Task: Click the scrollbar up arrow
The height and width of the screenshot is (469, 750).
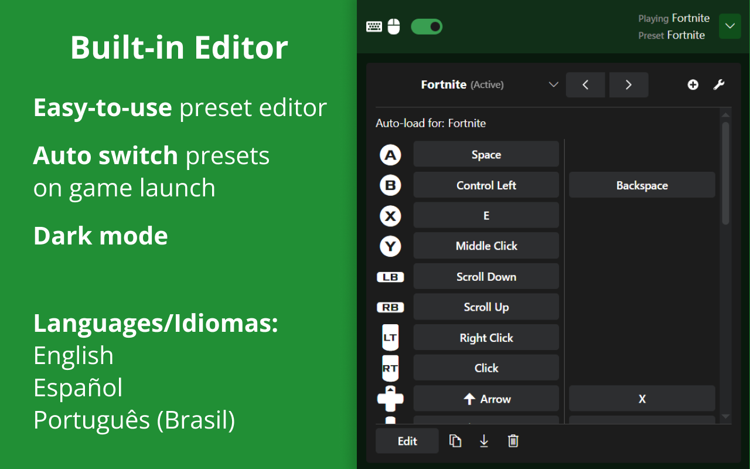Action: [x=725, y=115]
